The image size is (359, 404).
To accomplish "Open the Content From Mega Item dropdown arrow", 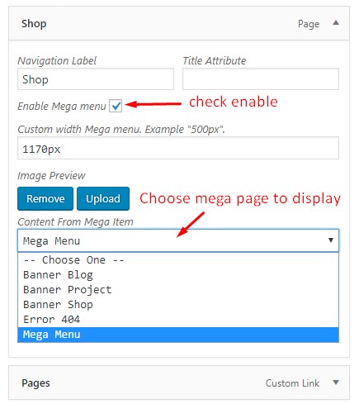I will click(331, 240).
